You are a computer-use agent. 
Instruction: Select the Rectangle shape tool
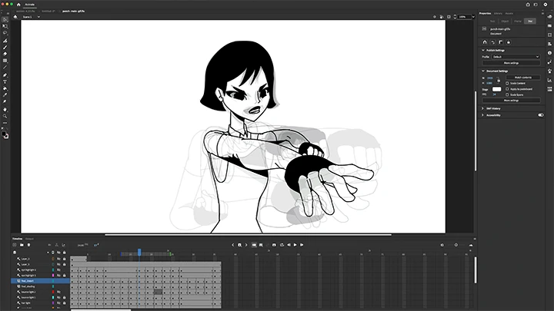coord(5,61)
